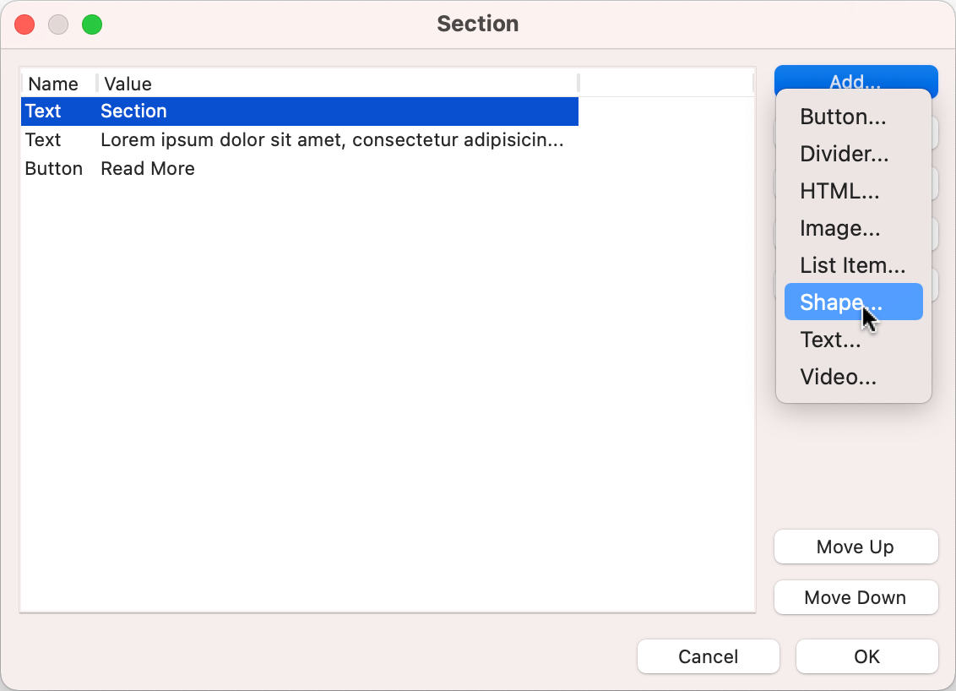Click the Add... dropdown button

pyautogui.click(x=856, y=77)
